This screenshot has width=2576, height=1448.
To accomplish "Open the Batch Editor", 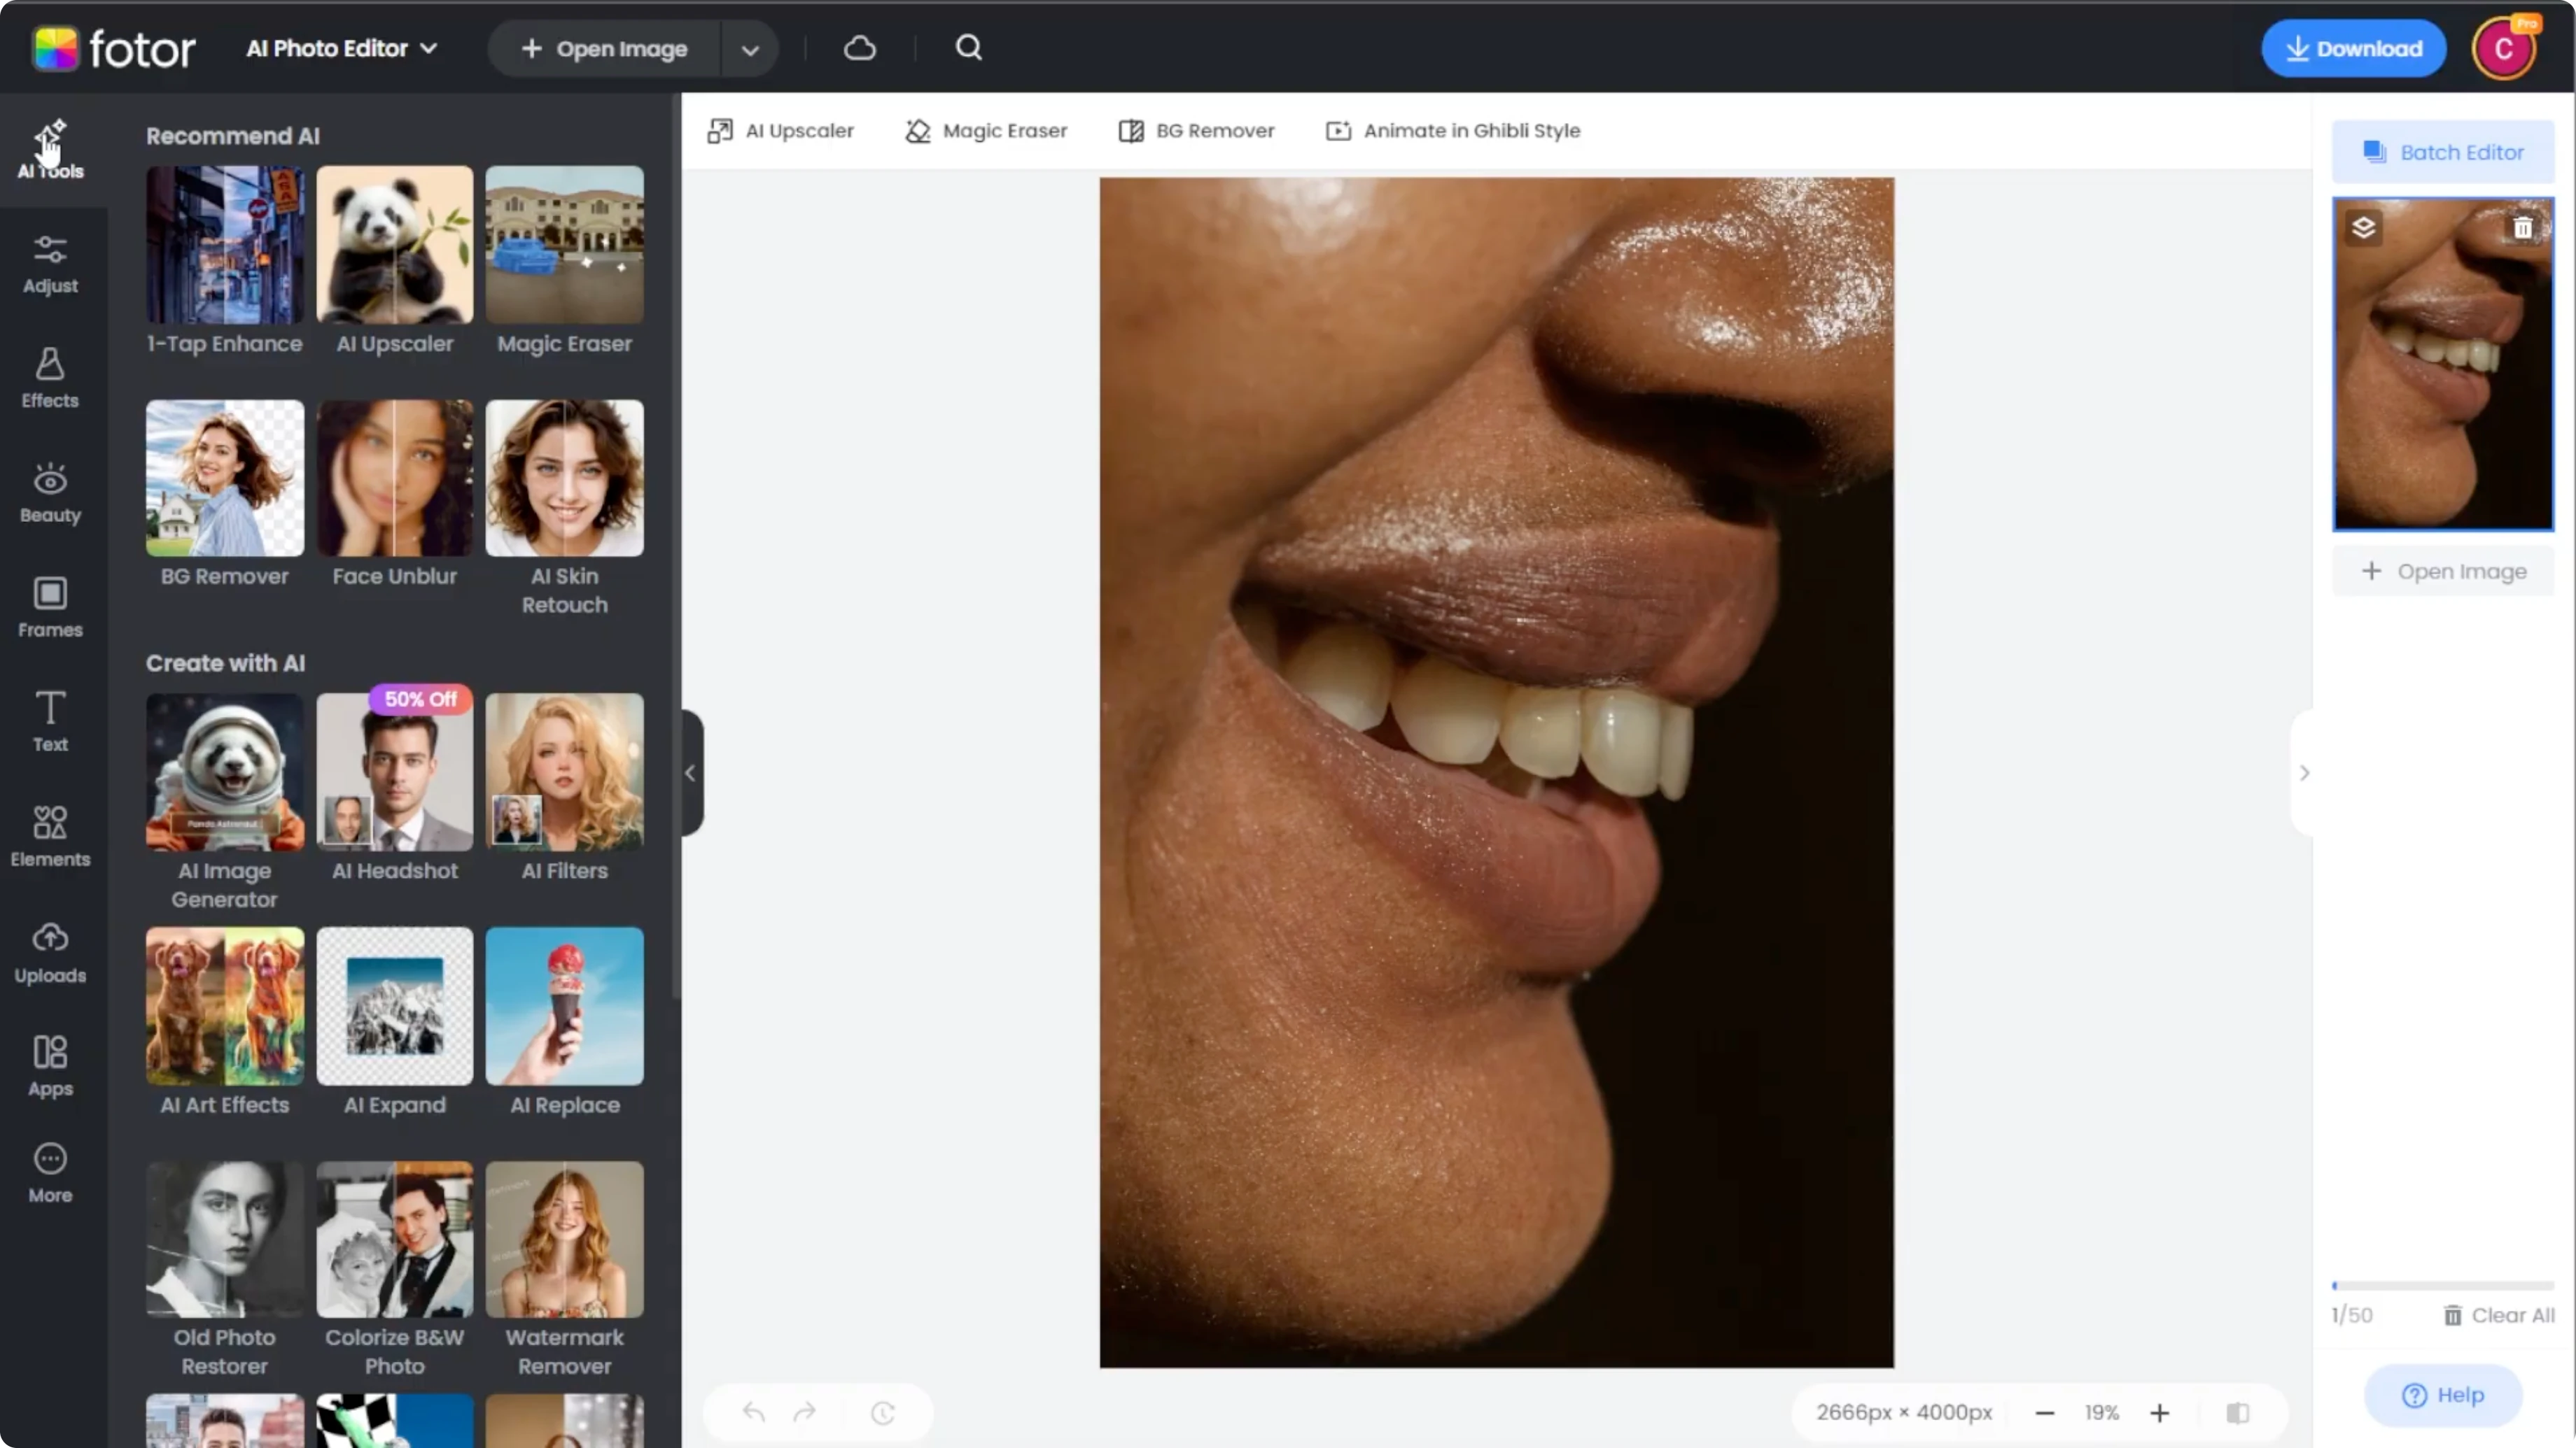I will coord(2443,152).
